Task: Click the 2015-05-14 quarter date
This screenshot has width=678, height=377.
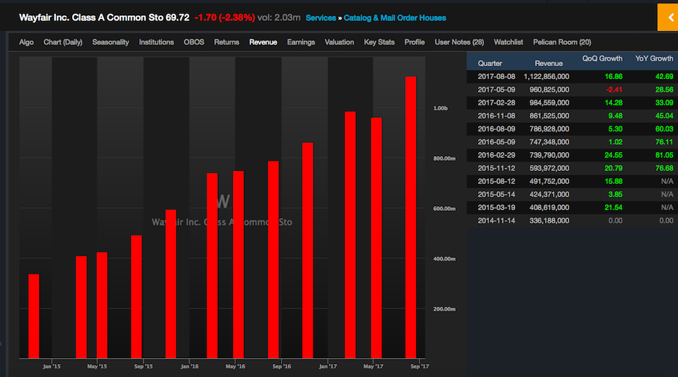Action: tap(496, 195)
